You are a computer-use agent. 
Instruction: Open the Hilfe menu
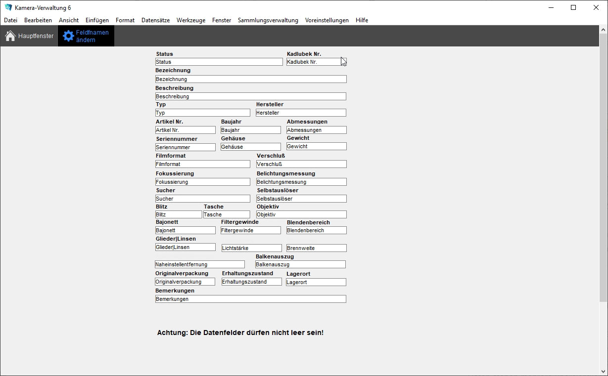362,20
